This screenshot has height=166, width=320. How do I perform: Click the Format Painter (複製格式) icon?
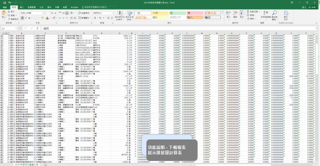pyautogui.click(x=9, y=19)
